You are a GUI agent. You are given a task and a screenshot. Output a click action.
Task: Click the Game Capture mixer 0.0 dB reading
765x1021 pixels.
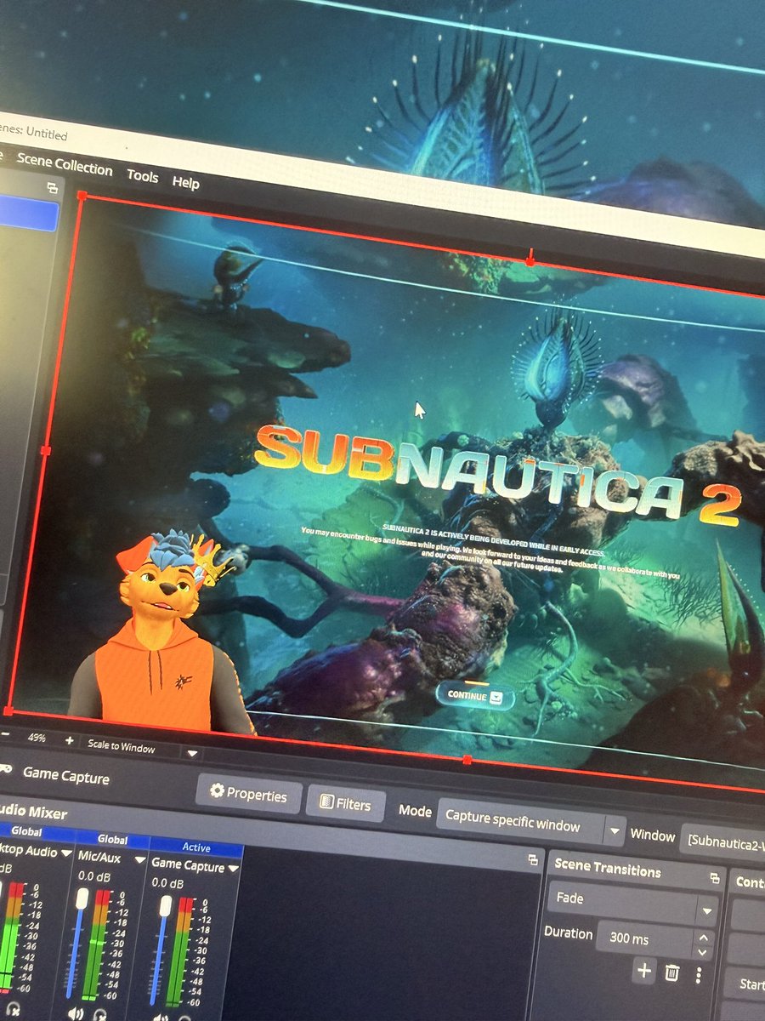(167, 883)
